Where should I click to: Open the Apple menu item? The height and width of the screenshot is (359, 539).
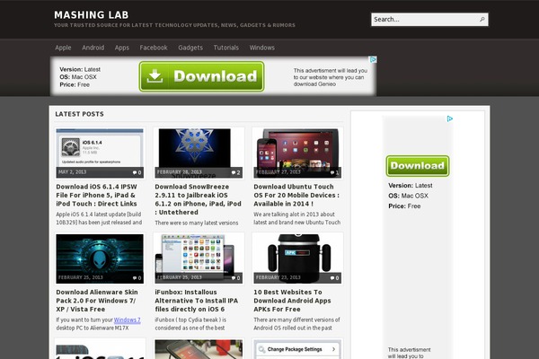click(63, 48)
